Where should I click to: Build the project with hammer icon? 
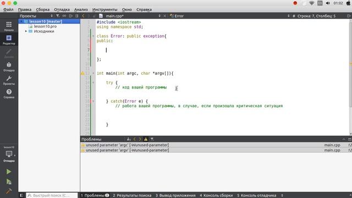coord(9,191)
